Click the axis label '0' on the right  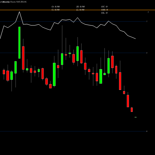coord(147,131)
